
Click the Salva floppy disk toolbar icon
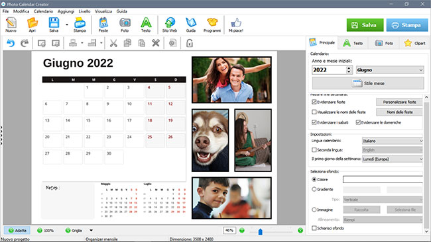(x=54, y=24)
